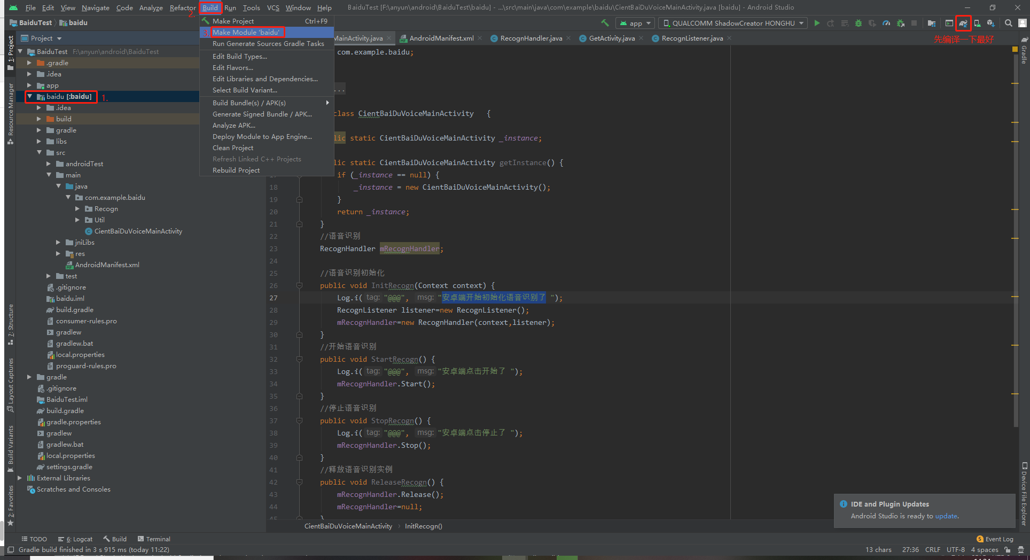Select Make Project in Build menu

coord(267,21)
